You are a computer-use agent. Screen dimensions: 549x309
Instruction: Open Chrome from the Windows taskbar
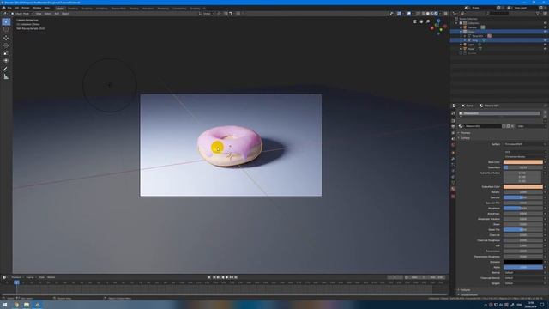(16, 305)
